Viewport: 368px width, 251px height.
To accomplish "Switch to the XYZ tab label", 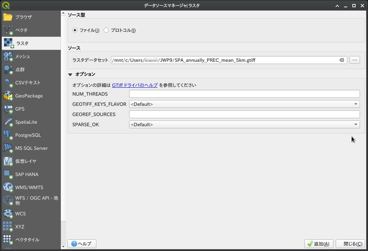I will point(20,227).
